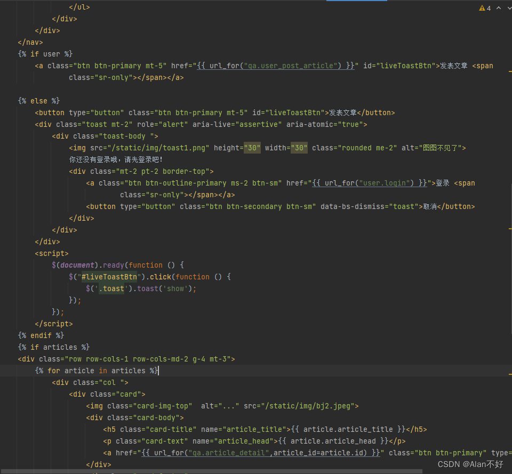512x474 pixels.
Task: Click the url_for("qa.user_post_article") reference
Action: [x=276, y=66]
